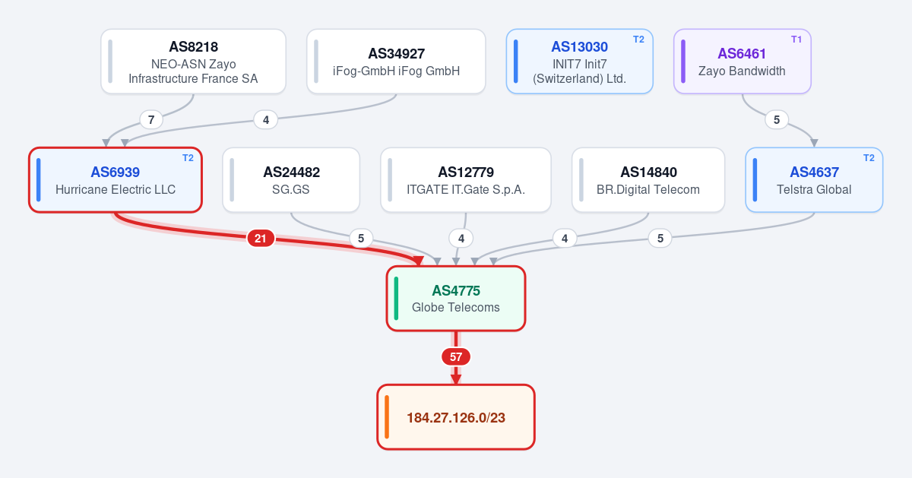The height and width of the screenshot is (478, 912).
Task: Select the AS6939 Hurricane Electric node
Action: coord(116,180)
